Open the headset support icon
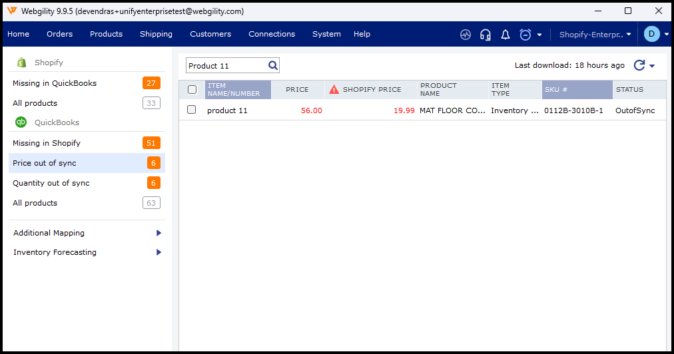 click(486, 35)
